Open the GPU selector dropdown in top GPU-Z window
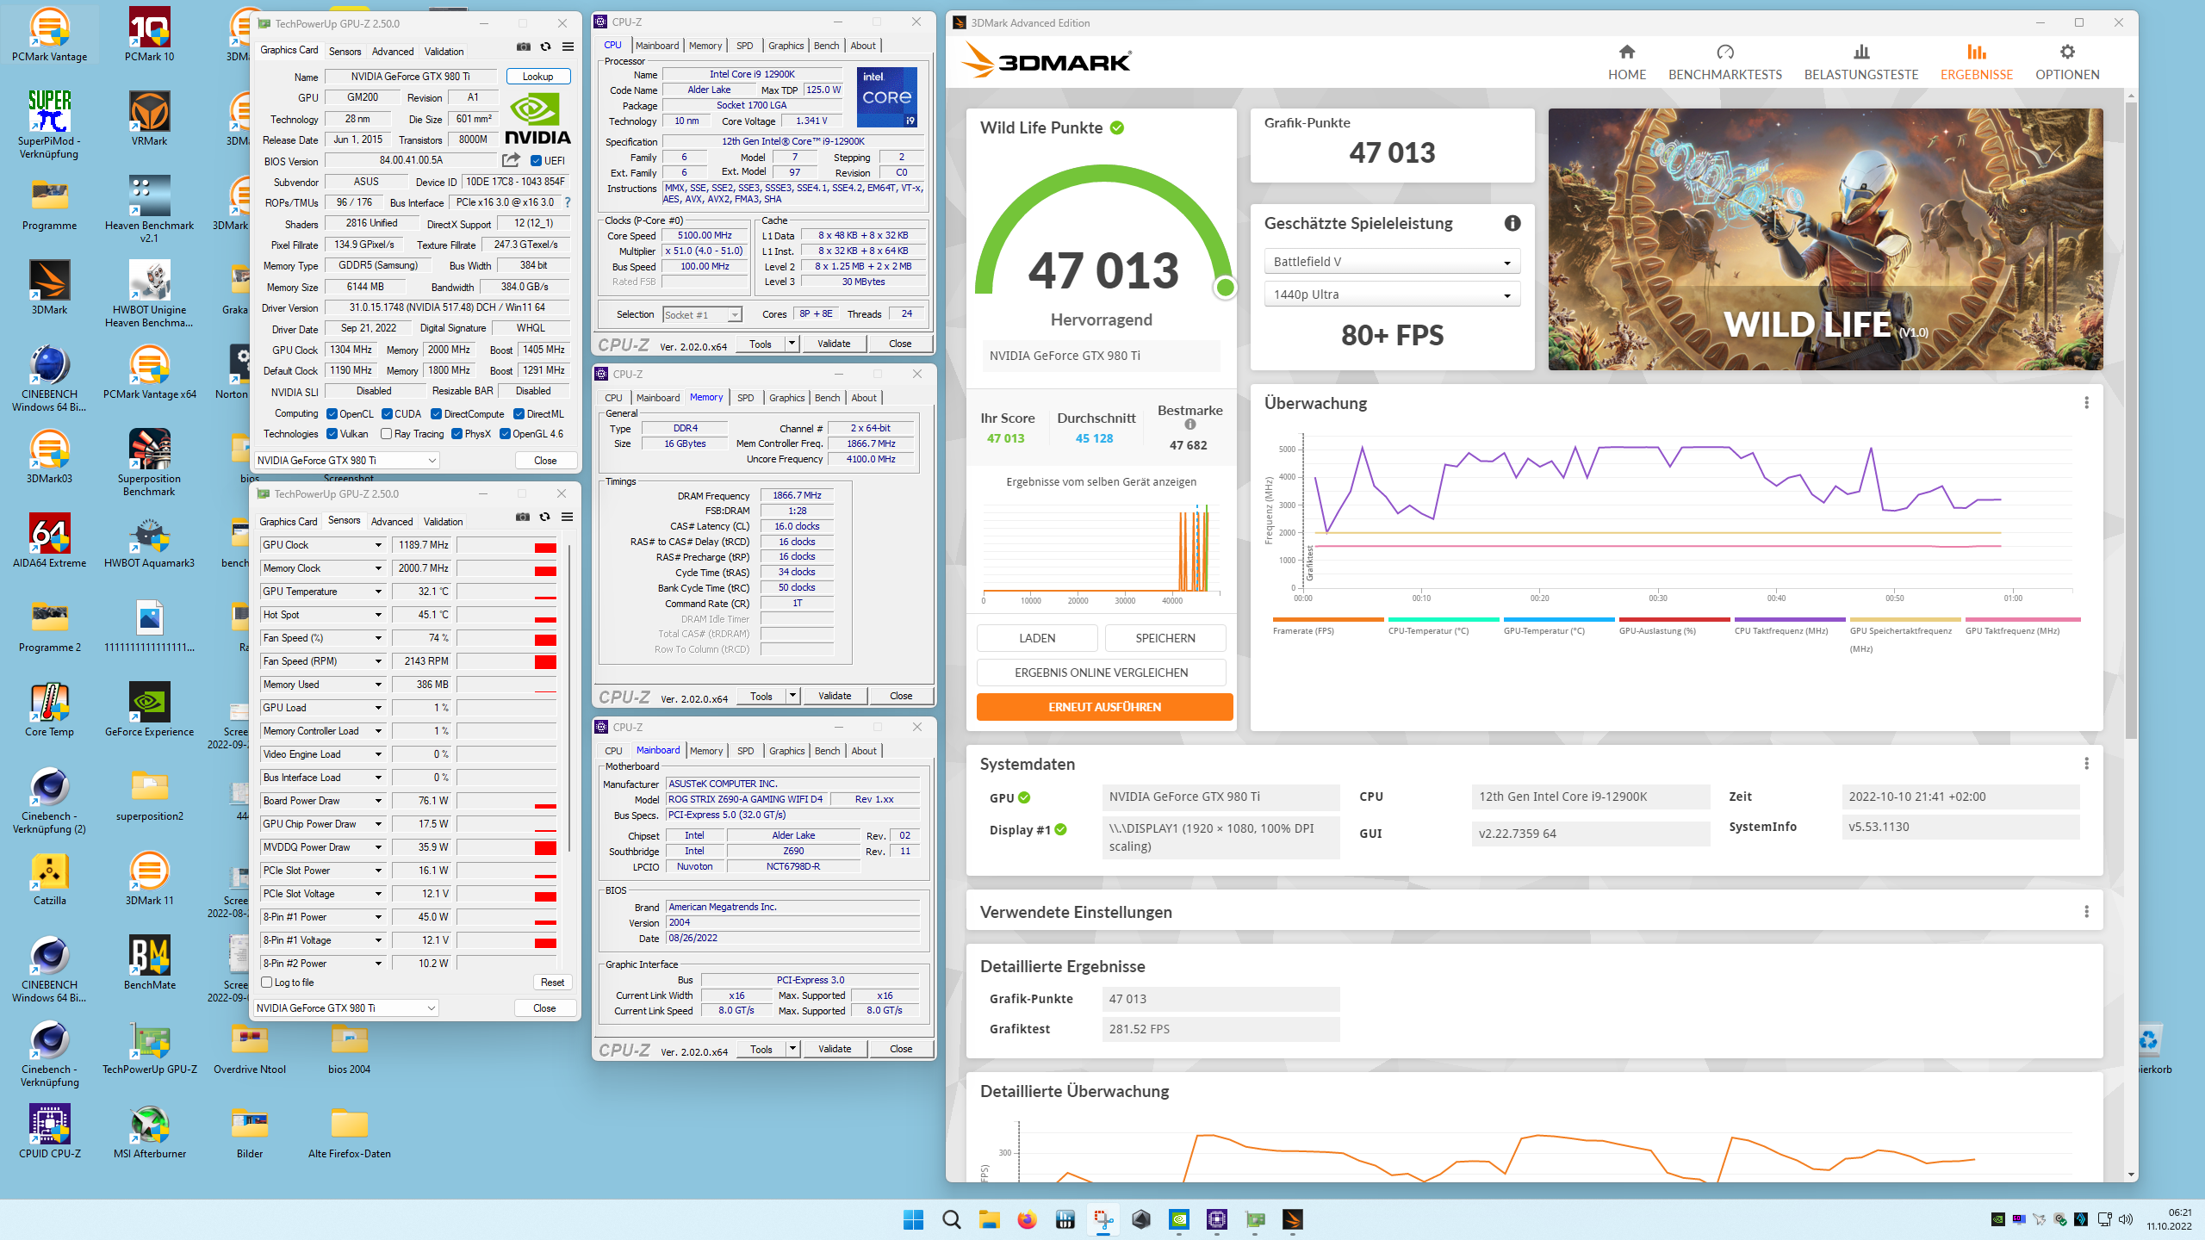2205x1240 pixels. pyautogui.click(x=347, y=461)
